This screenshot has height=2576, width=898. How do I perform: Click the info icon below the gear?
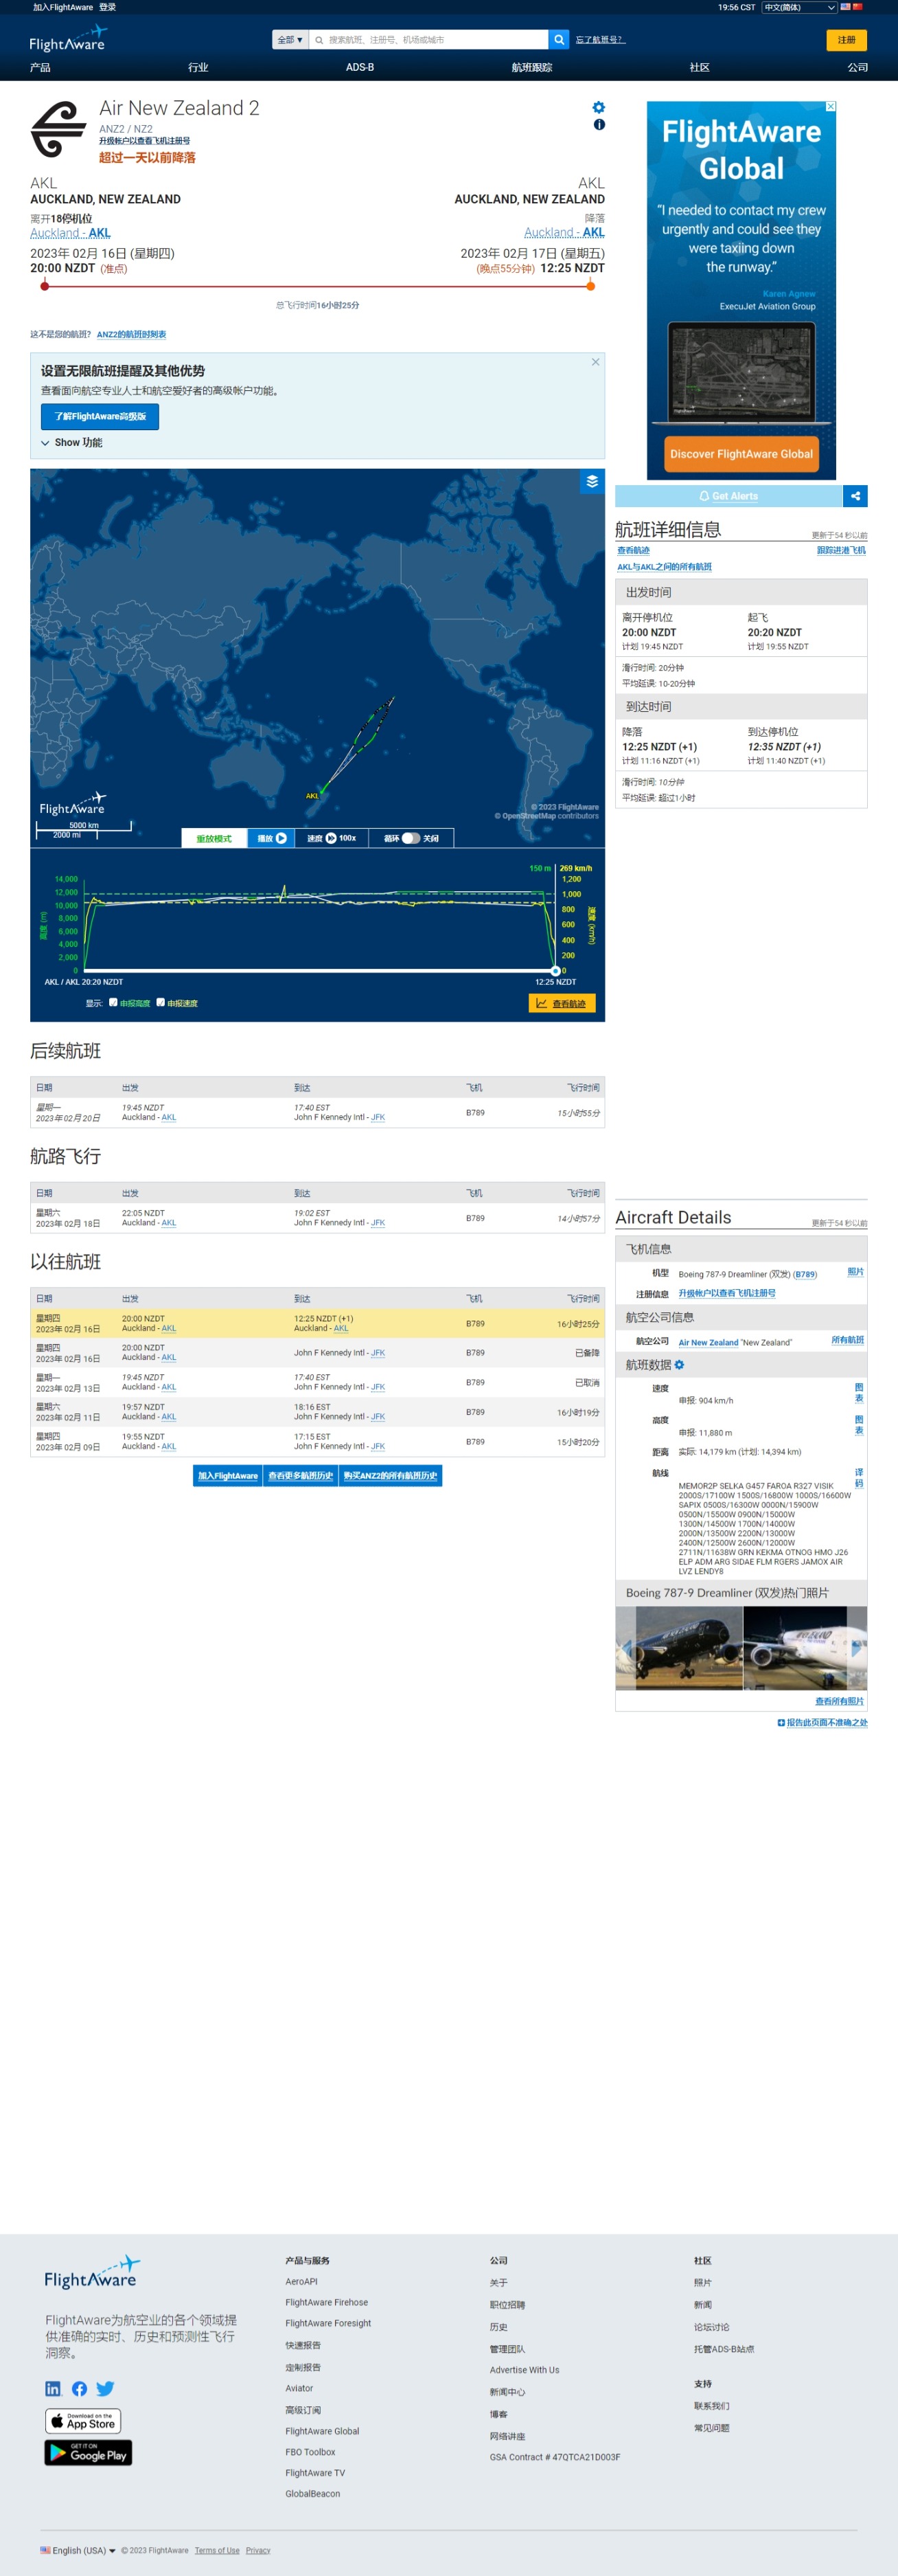599,125
